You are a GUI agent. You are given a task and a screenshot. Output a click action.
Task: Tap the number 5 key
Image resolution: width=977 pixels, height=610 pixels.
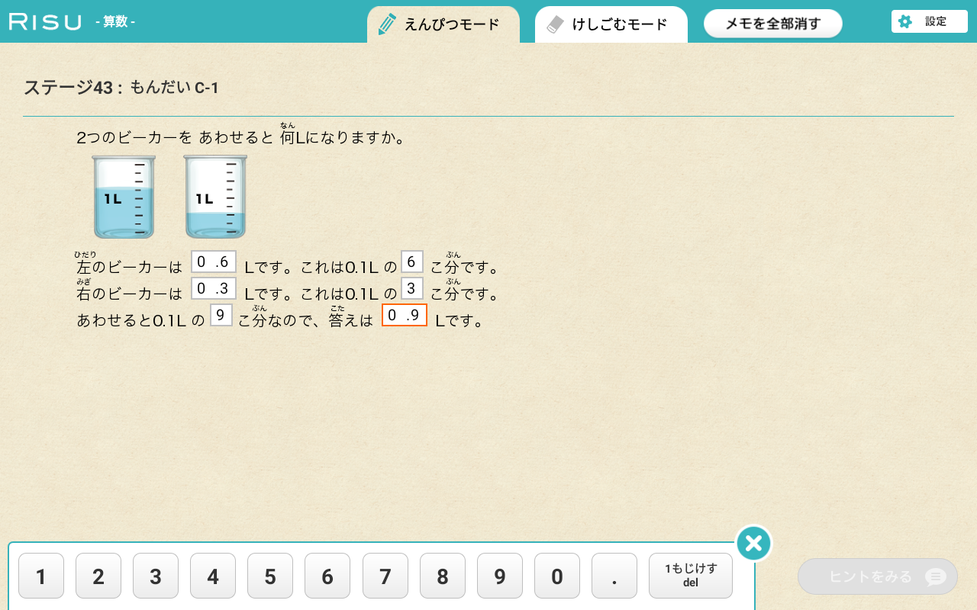(x=270, y=576)
